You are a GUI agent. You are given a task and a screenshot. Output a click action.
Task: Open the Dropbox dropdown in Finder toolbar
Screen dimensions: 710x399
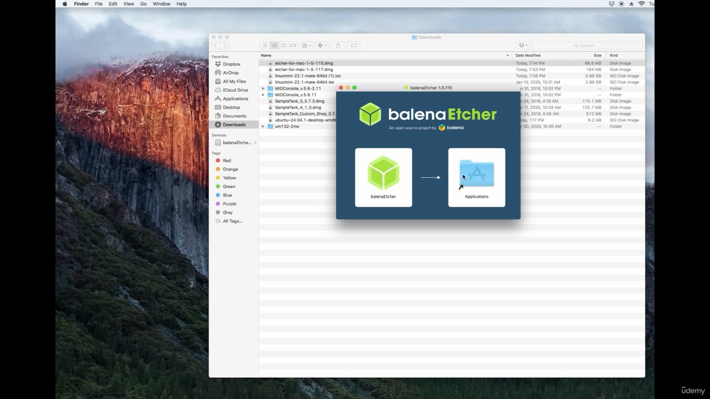(x=523, y=45)
